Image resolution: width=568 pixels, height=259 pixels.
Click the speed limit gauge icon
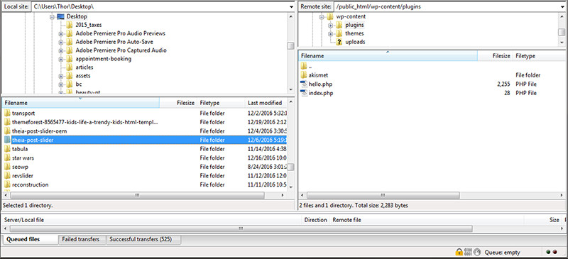[x=476, y=252]
